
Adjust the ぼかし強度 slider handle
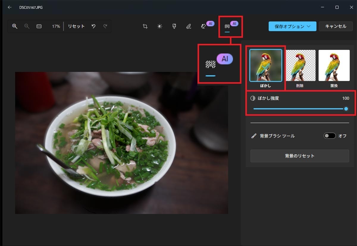(346, 109)
